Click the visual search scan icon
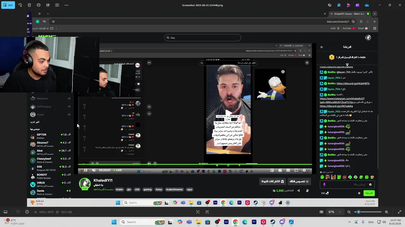 point(198,212)
